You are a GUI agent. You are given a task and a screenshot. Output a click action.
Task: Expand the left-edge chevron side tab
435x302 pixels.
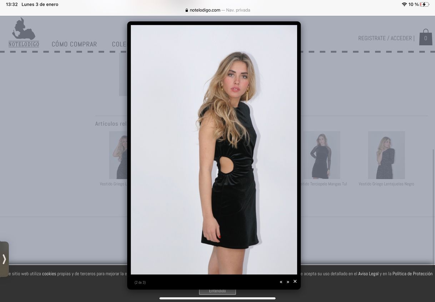point(4,259)
